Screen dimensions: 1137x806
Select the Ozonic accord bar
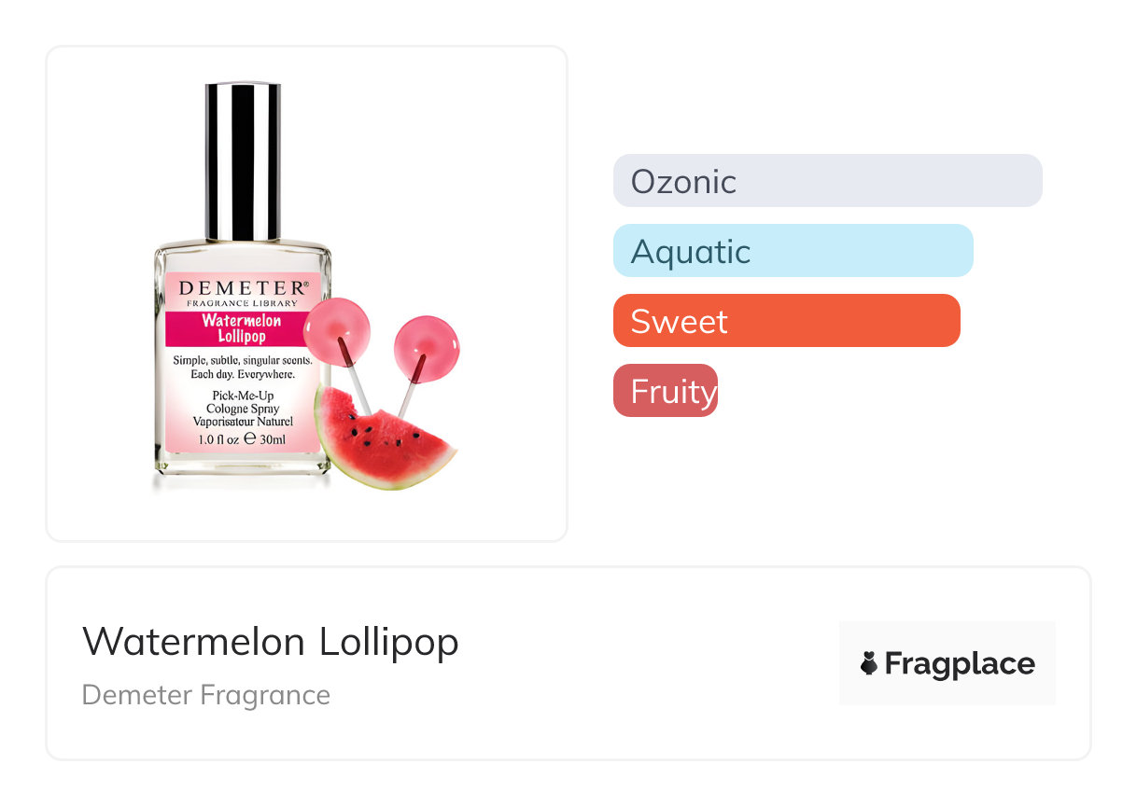coord(827,181)
